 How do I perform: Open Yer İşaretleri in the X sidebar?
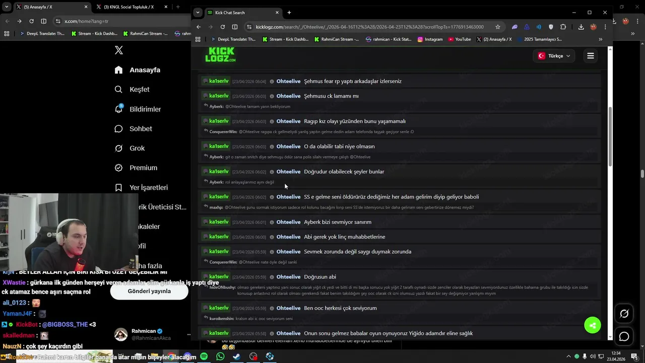[x=141, y=188]
